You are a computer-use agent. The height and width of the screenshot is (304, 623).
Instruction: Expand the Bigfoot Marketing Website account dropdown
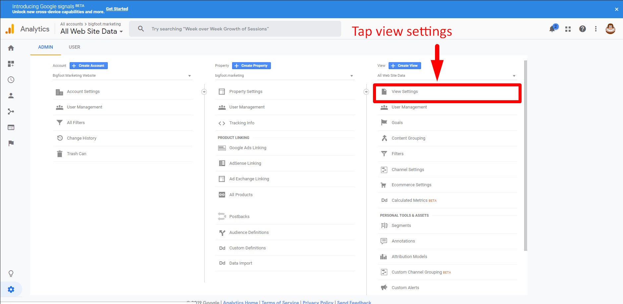coord(189,75)
